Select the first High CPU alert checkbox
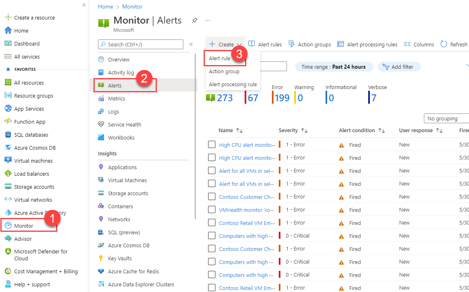 (212, 144)
